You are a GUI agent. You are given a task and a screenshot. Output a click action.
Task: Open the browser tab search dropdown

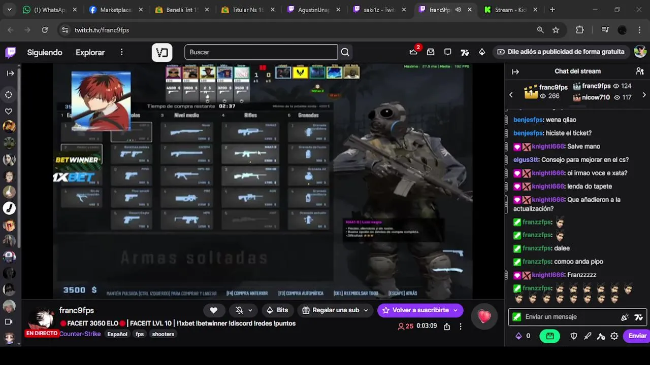click(x=10, y=10)
